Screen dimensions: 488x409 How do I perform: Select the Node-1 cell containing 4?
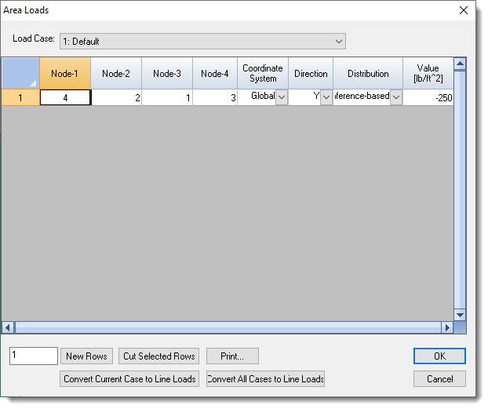[x=65, y=97]
